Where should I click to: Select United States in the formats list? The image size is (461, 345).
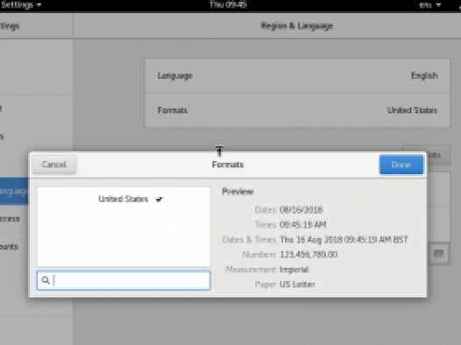coord(124,199)
